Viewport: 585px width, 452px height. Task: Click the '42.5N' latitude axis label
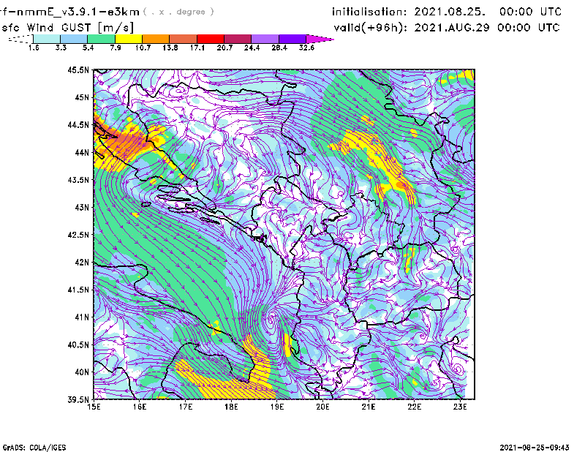pos(78,235)
